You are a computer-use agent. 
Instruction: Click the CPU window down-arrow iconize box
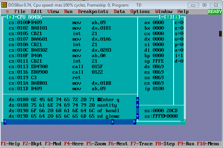(x=176, y=17)
